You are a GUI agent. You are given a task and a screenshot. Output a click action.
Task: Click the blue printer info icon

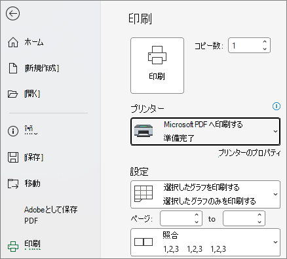[277, 106]
